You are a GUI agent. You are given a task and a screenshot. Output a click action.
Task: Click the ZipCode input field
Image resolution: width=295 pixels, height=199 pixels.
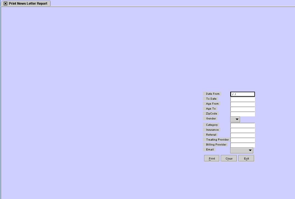point(243,114)
